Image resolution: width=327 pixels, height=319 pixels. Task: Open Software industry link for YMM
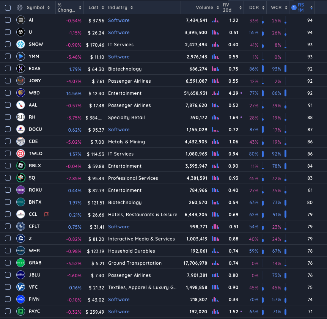[x=119, y=57]
